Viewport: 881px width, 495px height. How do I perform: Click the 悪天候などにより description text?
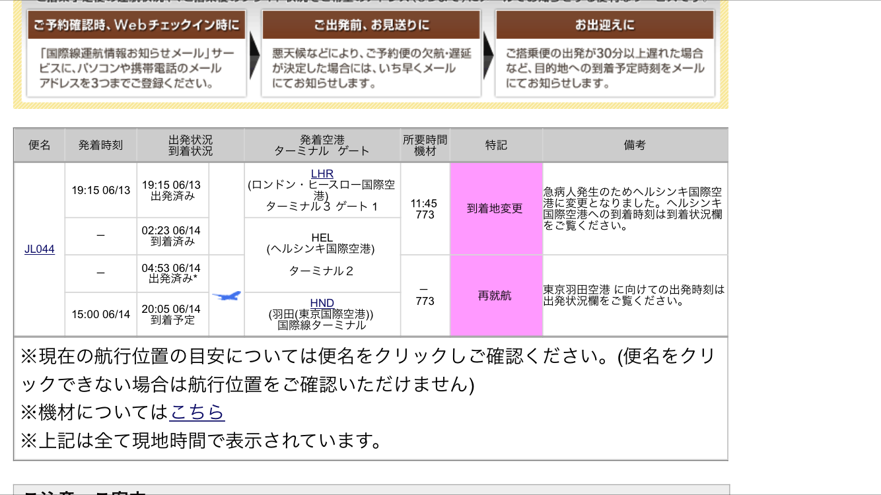pyautogui.click(x=372, y=69)
